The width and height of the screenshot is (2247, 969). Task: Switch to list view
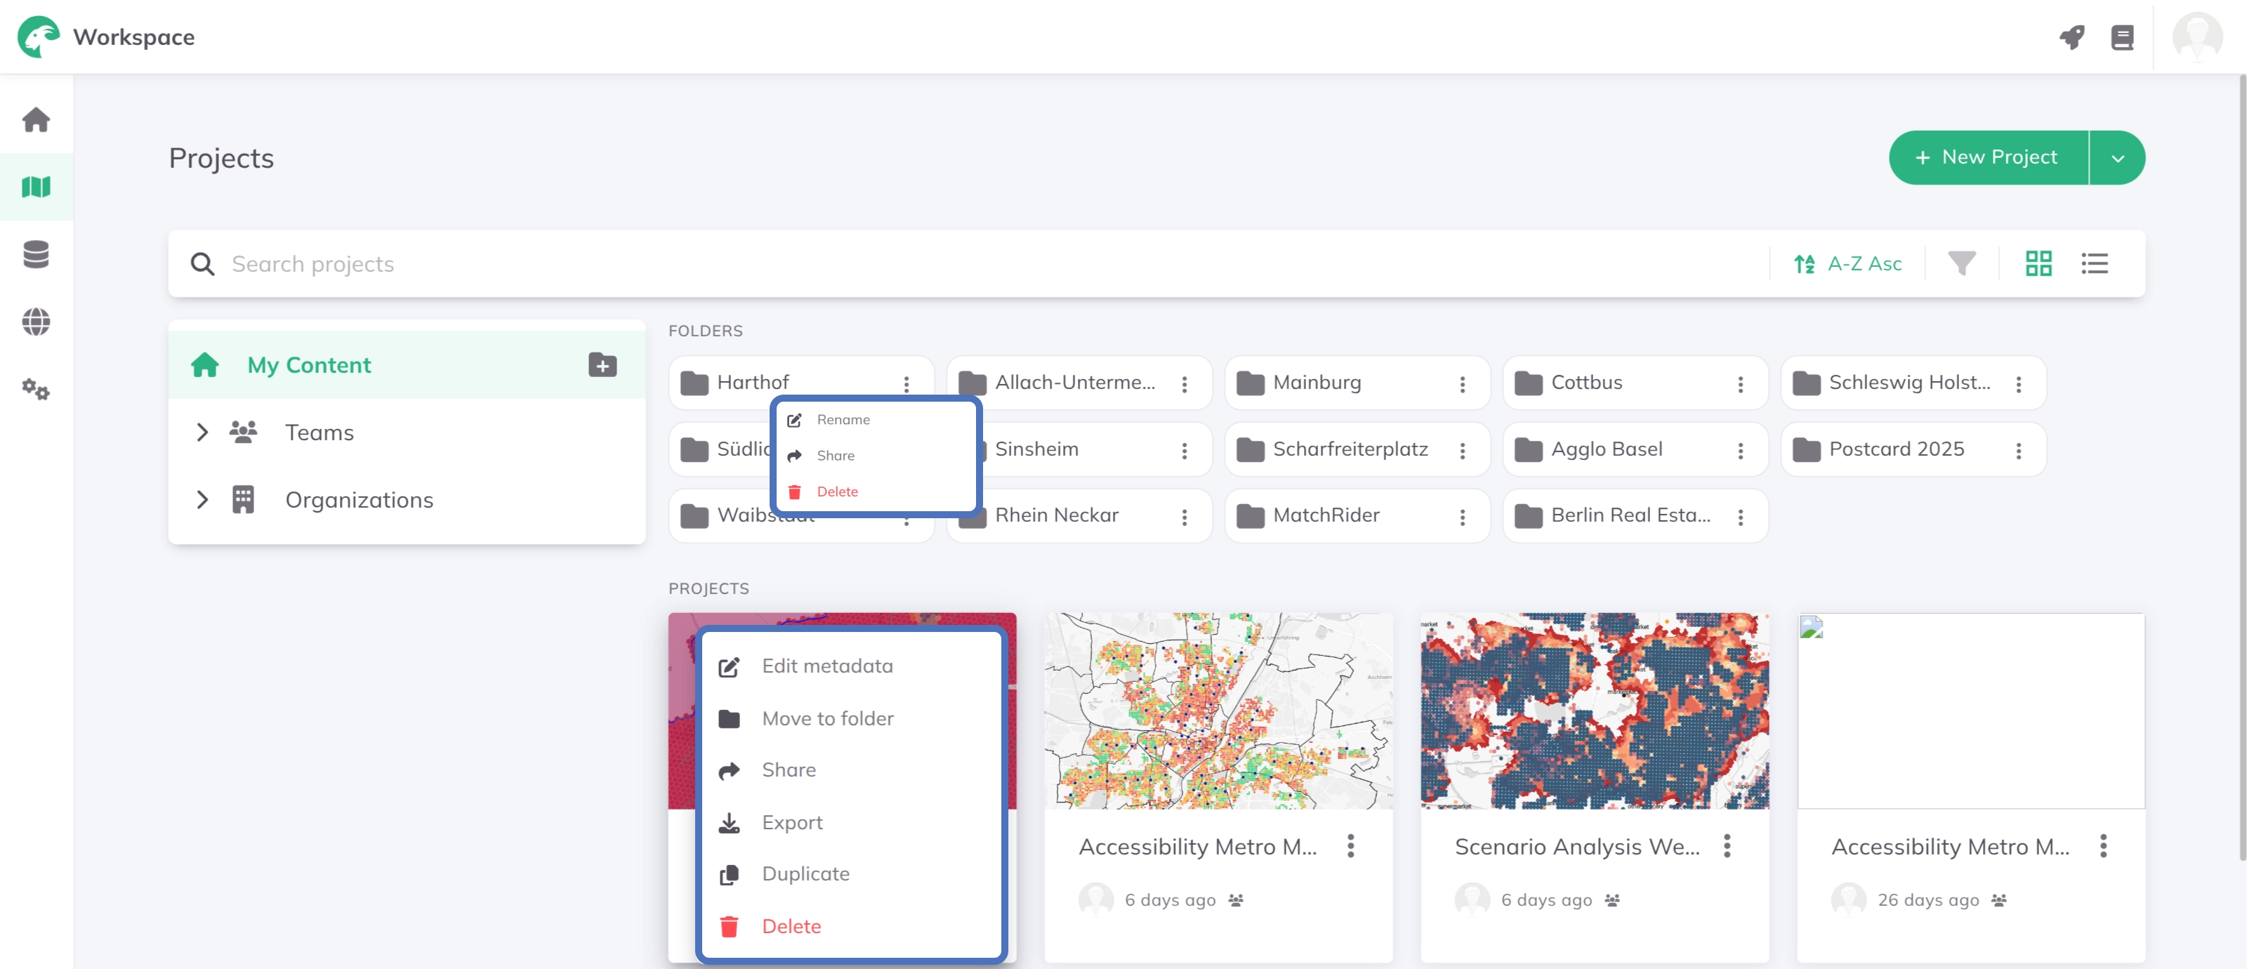click(2095, 263)
